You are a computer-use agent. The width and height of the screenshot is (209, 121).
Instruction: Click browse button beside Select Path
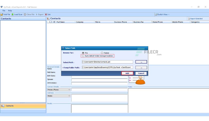pyautogui.click(x=141, y=62)
